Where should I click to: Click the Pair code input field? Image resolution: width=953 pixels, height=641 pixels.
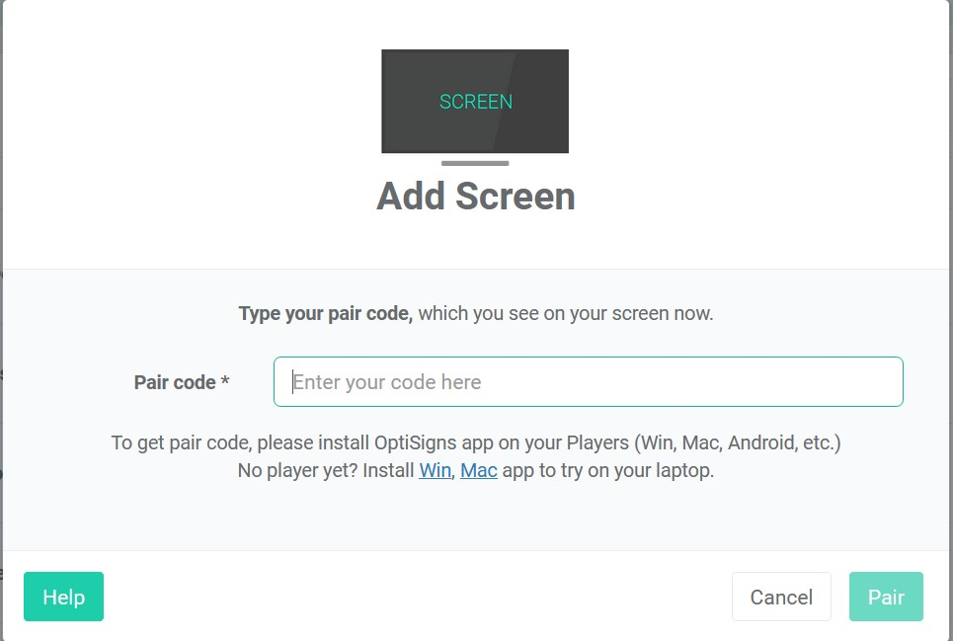click(588, 381)
